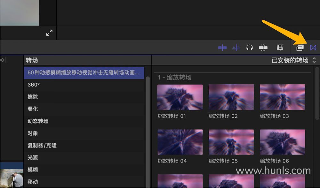This screenshot has width=320, height=188.
Task: Click the 缩放转场 04 label text
Action: [172, 161]
